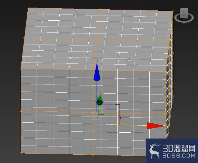This screenshot has width=198, height=163.
Task: Select the bottom-middle FFD control point on front face
Action: pos(93,155)
